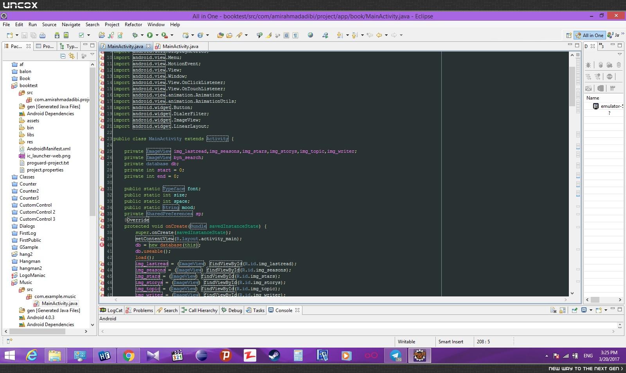Viewport: 626px width, 373px height.
Task: Run Android Lint check icon
Action: click(81, 35)
